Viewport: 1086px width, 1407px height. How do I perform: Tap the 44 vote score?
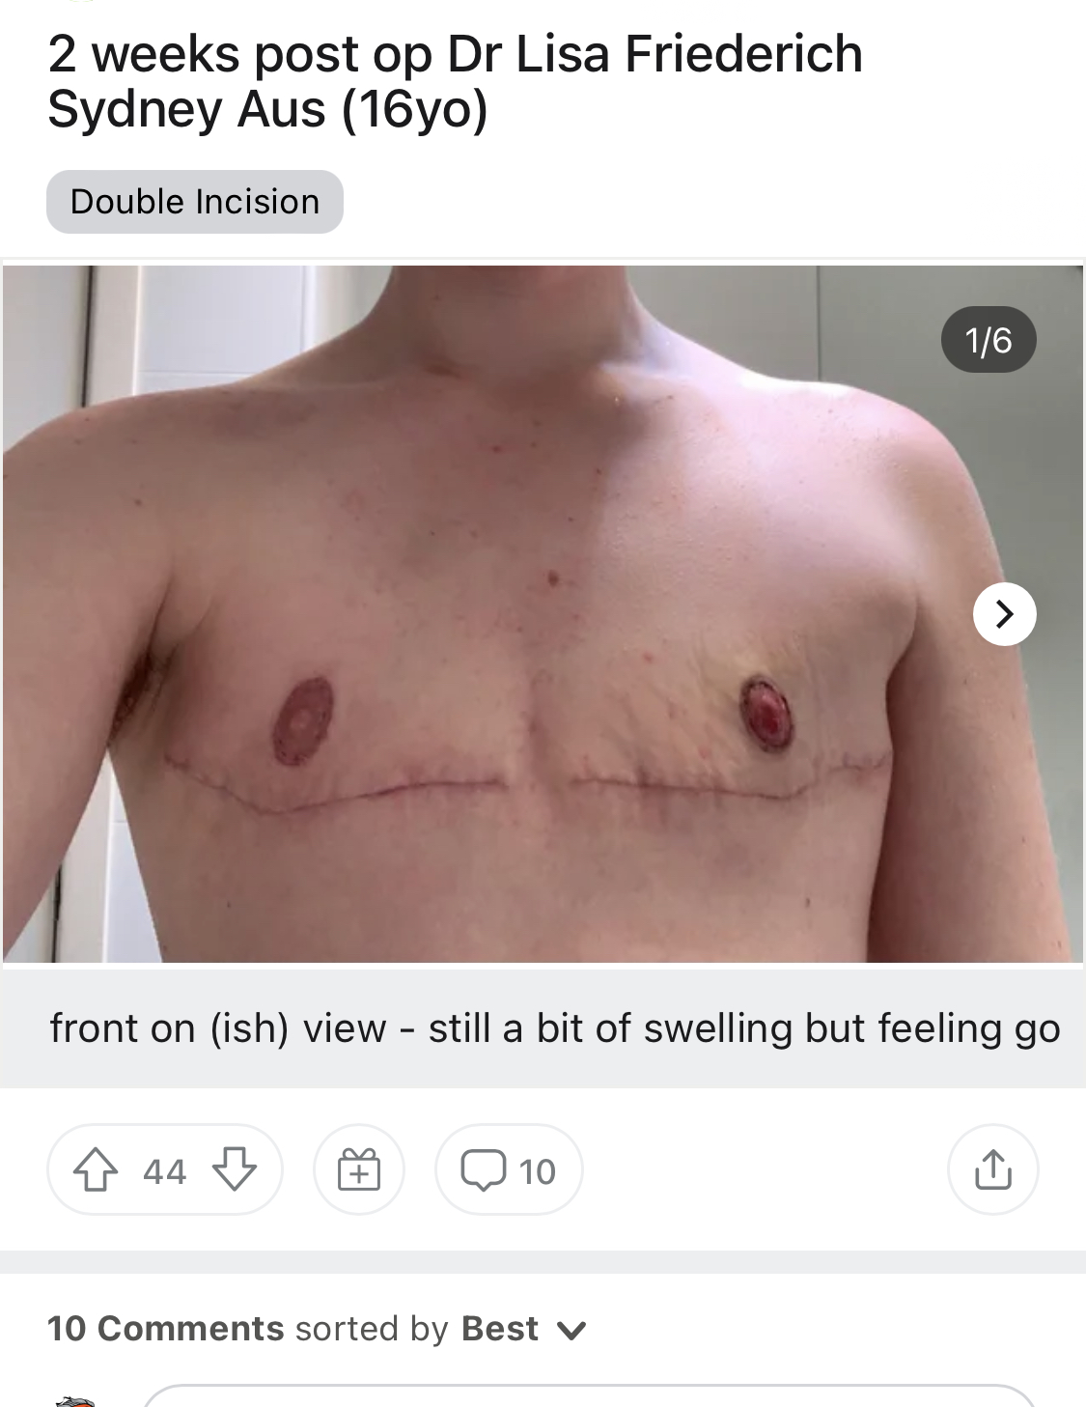point(164,1171)
